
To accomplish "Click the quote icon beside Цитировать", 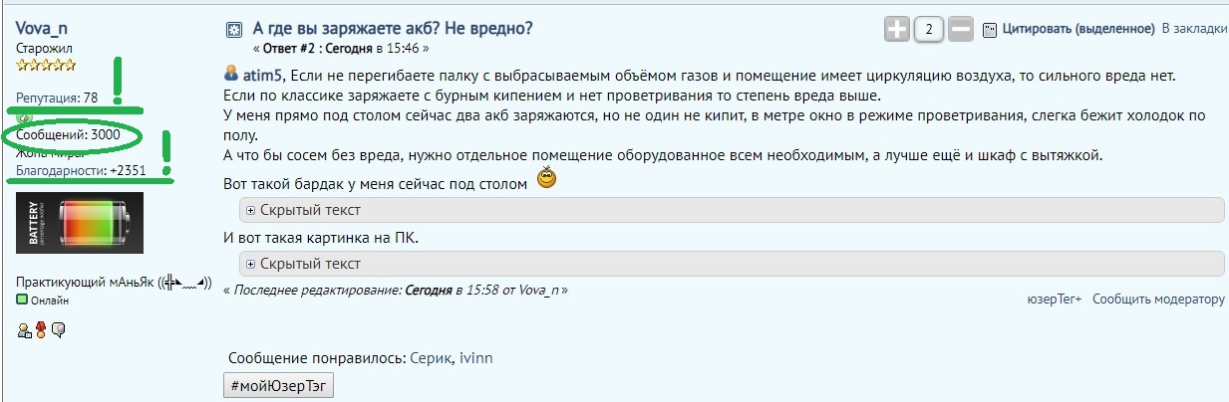I will [x=990, y=30].
